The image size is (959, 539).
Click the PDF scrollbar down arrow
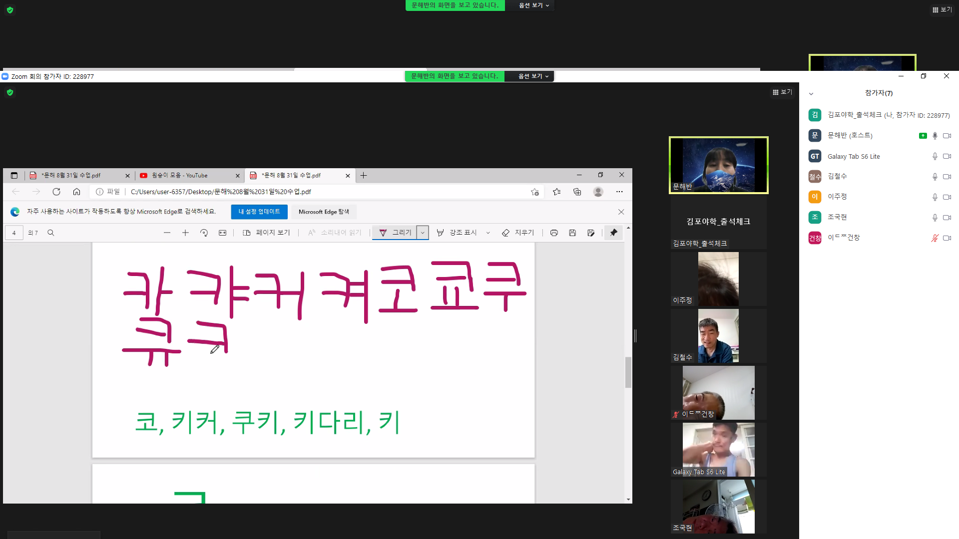point(628,500)
